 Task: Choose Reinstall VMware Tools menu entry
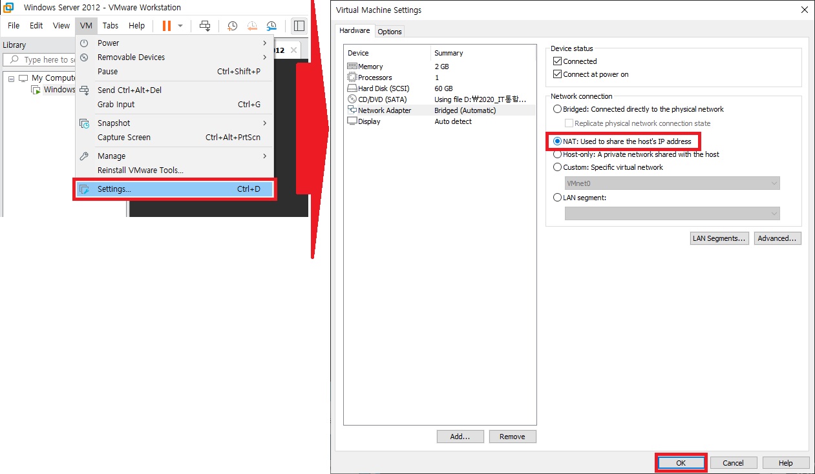175,170
